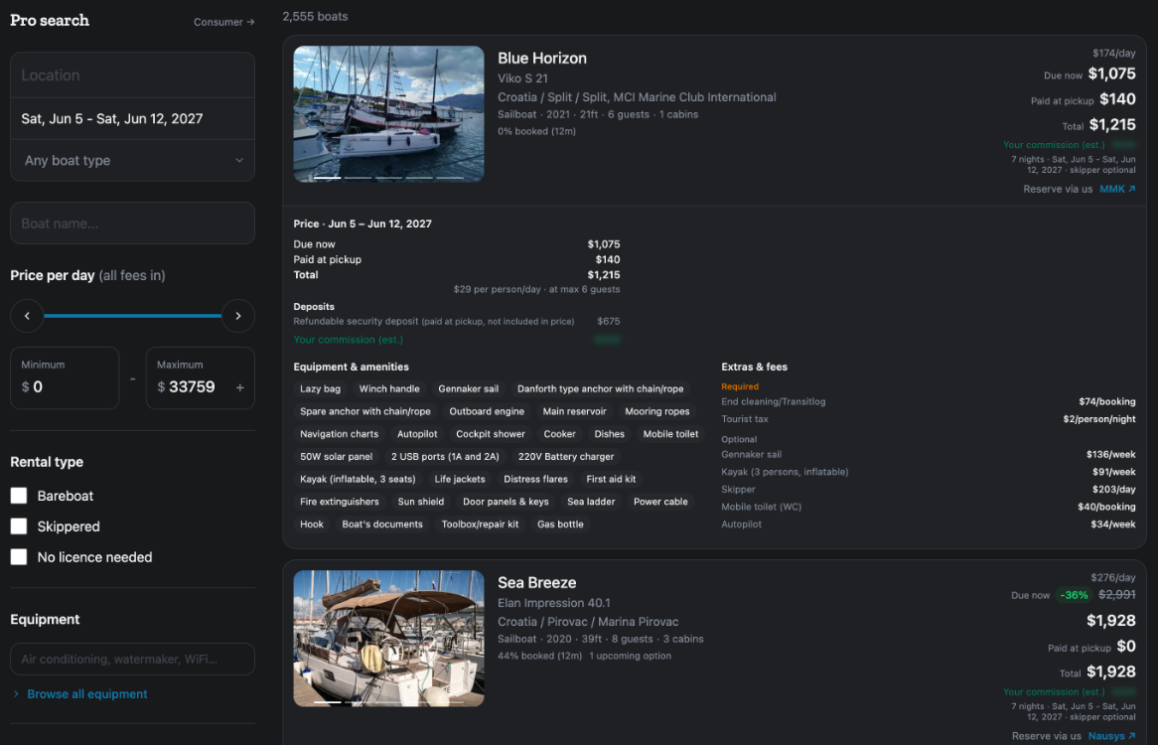Click the Blue Horizon boat title
Screen dimensions: 1158x745
point(542,59)
